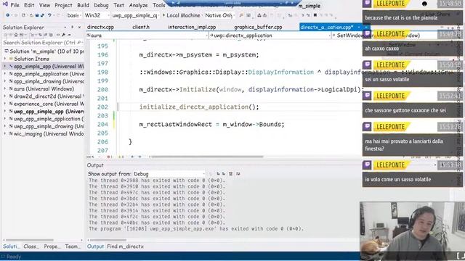The height and width of the screenshot is (261, 465).
Task: Open the Debug menu
Action: click(101, 5)
